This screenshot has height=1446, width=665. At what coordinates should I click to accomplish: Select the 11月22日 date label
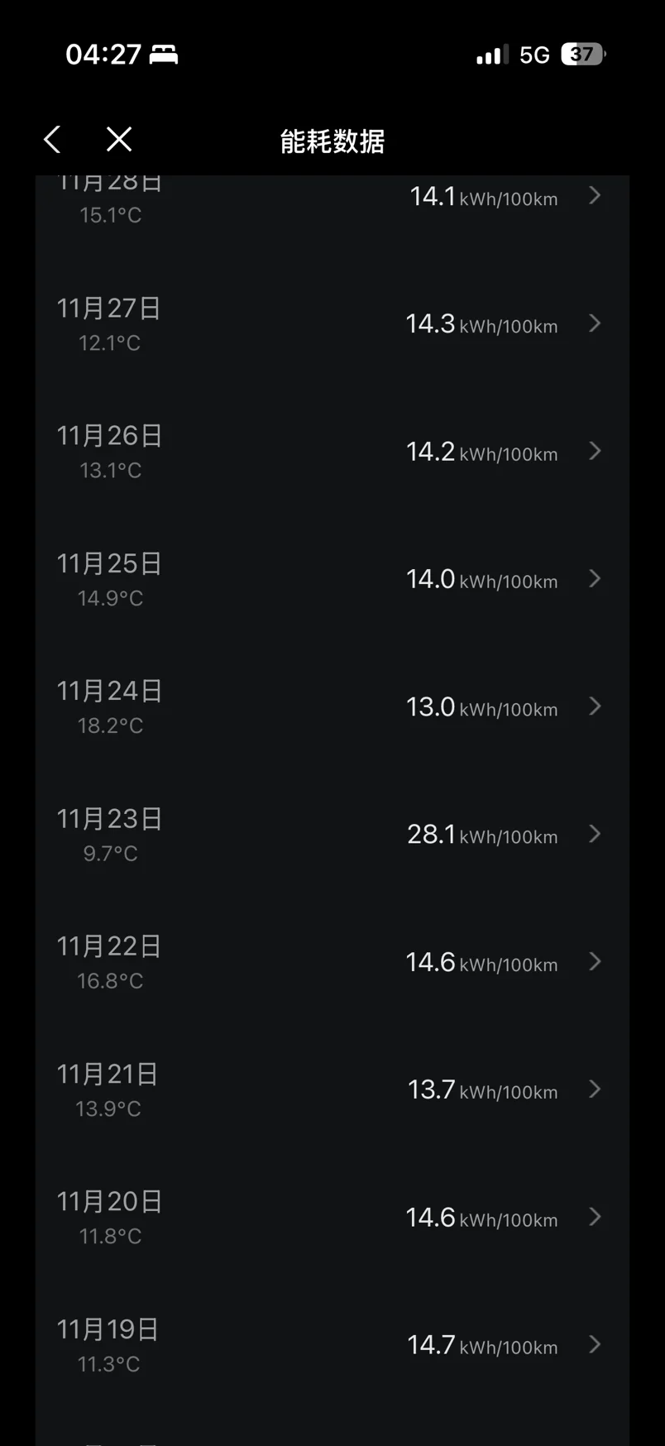pyautogui.click(x=109, y=946)
